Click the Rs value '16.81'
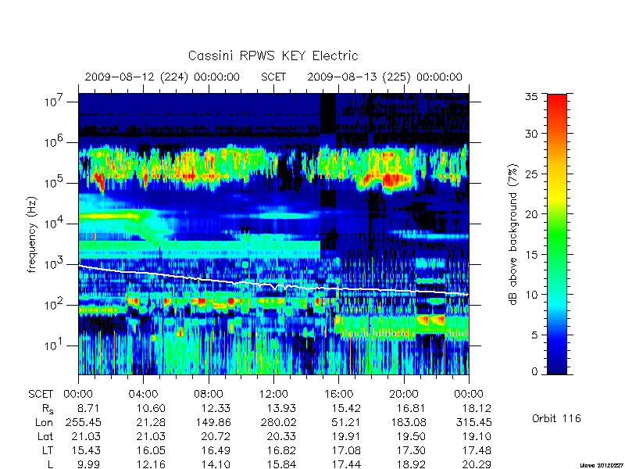This screenshot has width=625, height=469. coord(412,408)
